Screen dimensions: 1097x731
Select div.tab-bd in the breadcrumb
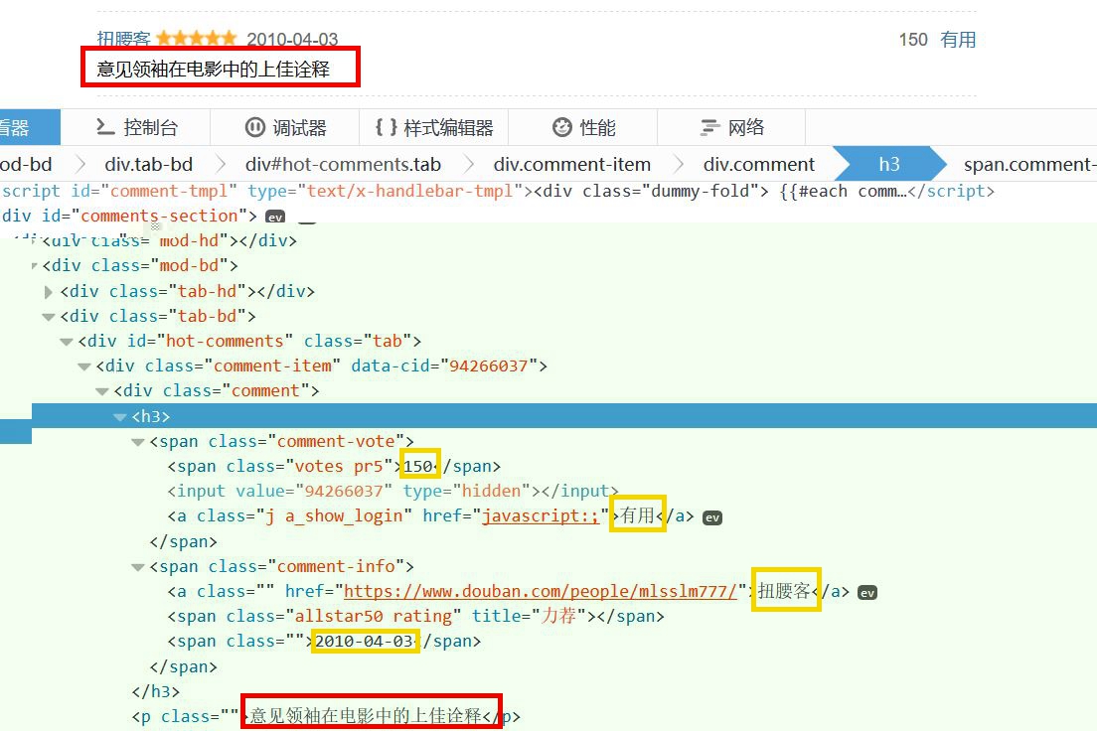(x=148, y=165)
